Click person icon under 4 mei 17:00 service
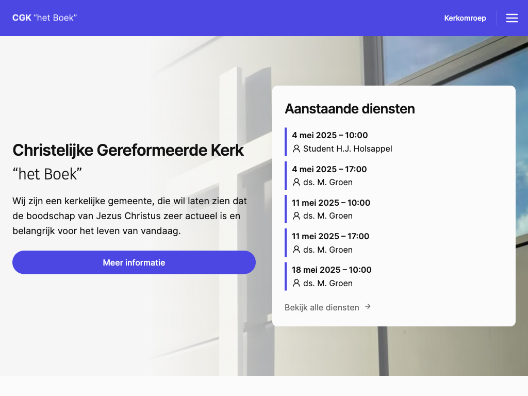This screenshot has height=396, width=528. 296,183
